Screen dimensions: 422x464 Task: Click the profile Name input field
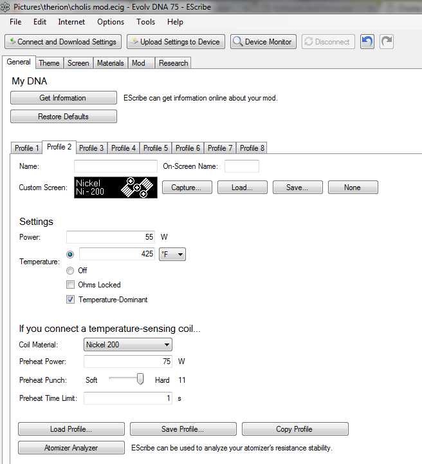click(x=116, y=166)
